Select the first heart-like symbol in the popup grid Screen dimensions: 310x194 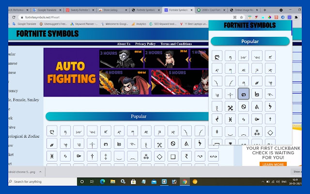tap(217, 56)
